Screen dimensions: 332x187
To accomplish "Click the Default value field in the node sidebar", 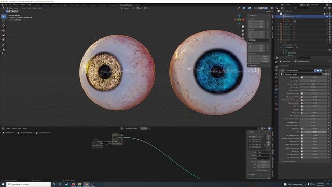I will (264, 162).
